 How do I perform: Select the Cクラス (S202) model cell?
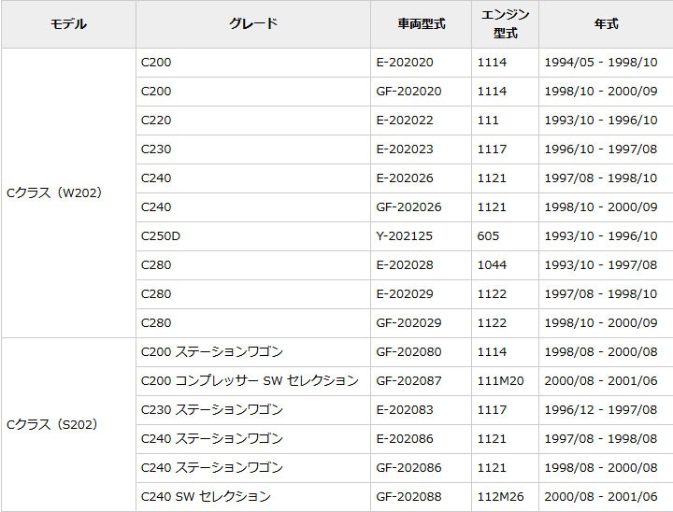[68, 424]
